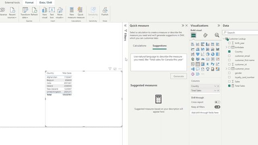Toggle the Cross-report drill through switch
258x145 pixels.
[x=217, y=102]
